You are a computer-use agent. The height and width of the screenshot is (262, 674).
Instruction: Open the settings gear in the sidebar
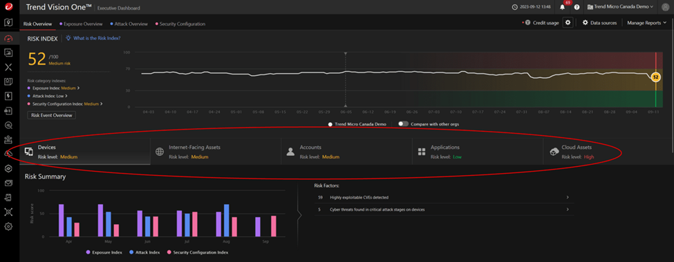(8, 226)
